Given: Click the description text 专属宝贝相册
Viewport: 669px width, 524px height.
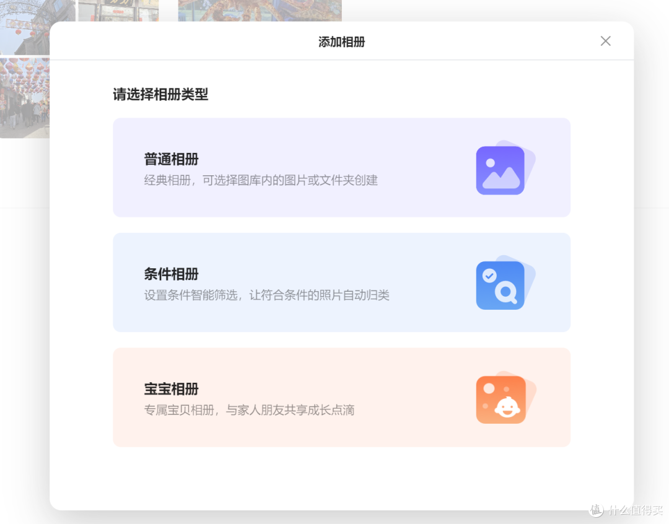Looking at the screenshot, I should [x=179, y=410].
